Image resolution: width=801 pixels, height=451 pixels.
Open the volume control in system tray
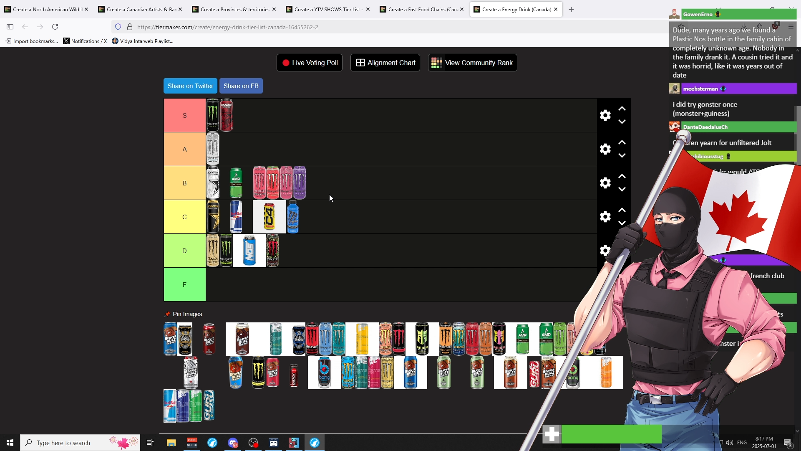point(730,443)
